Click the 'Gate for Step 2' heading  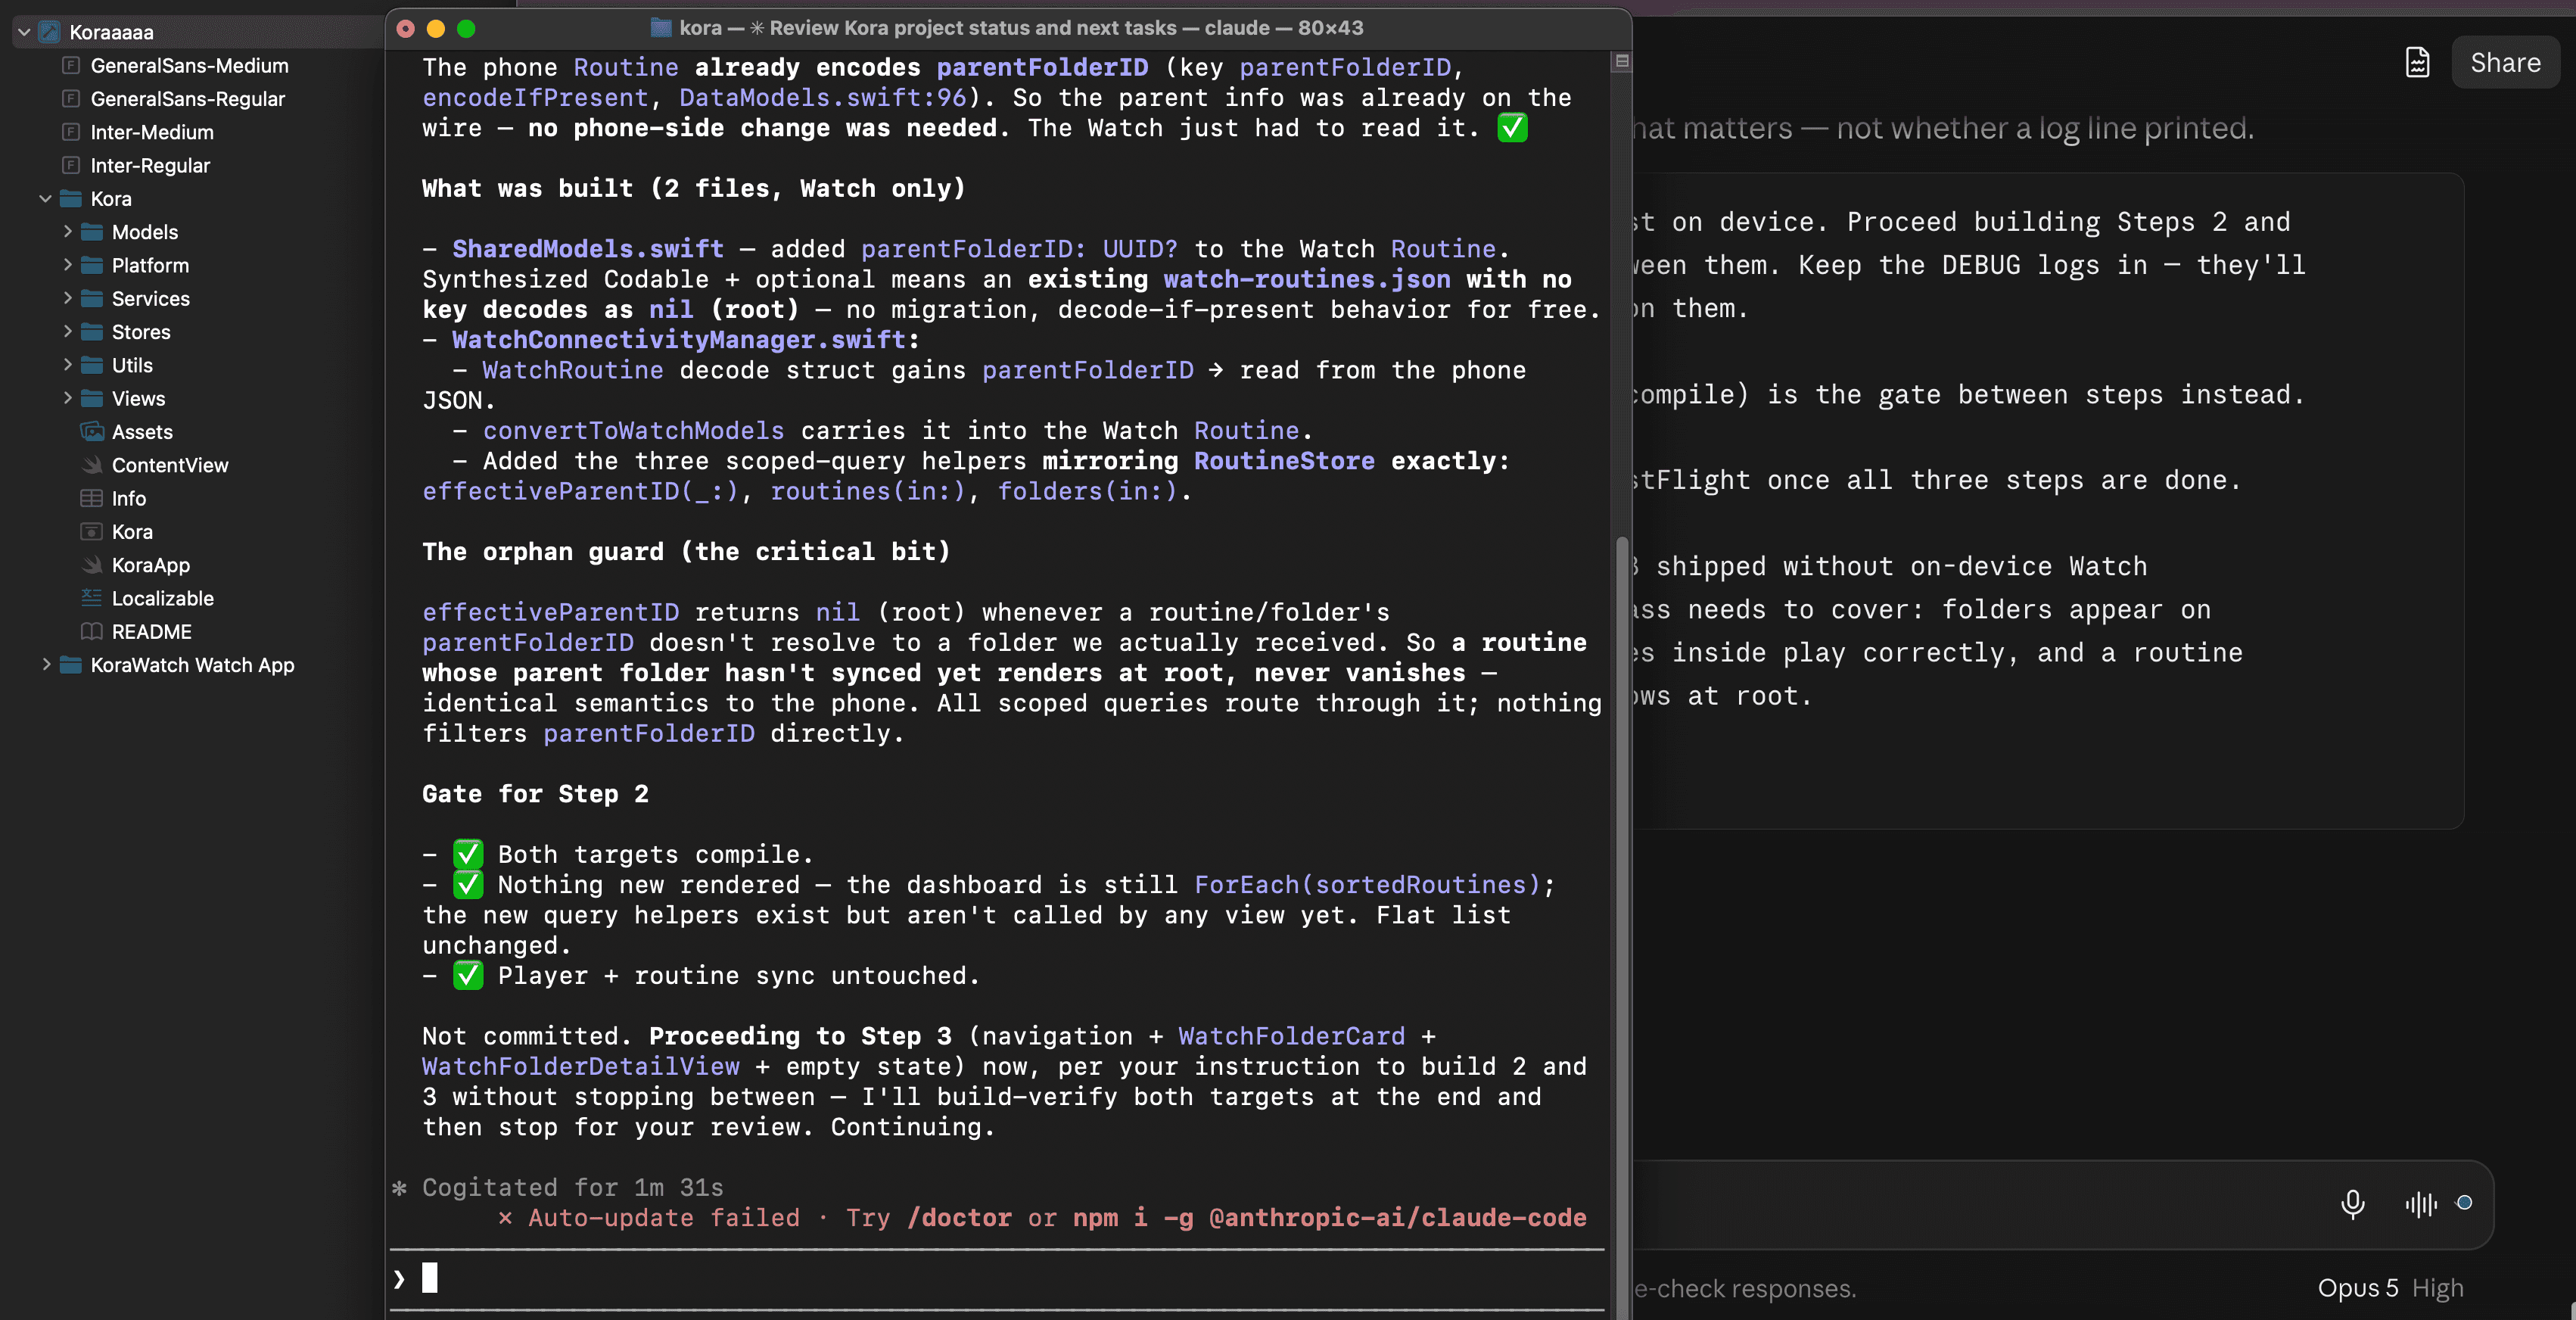click(535, 794)
